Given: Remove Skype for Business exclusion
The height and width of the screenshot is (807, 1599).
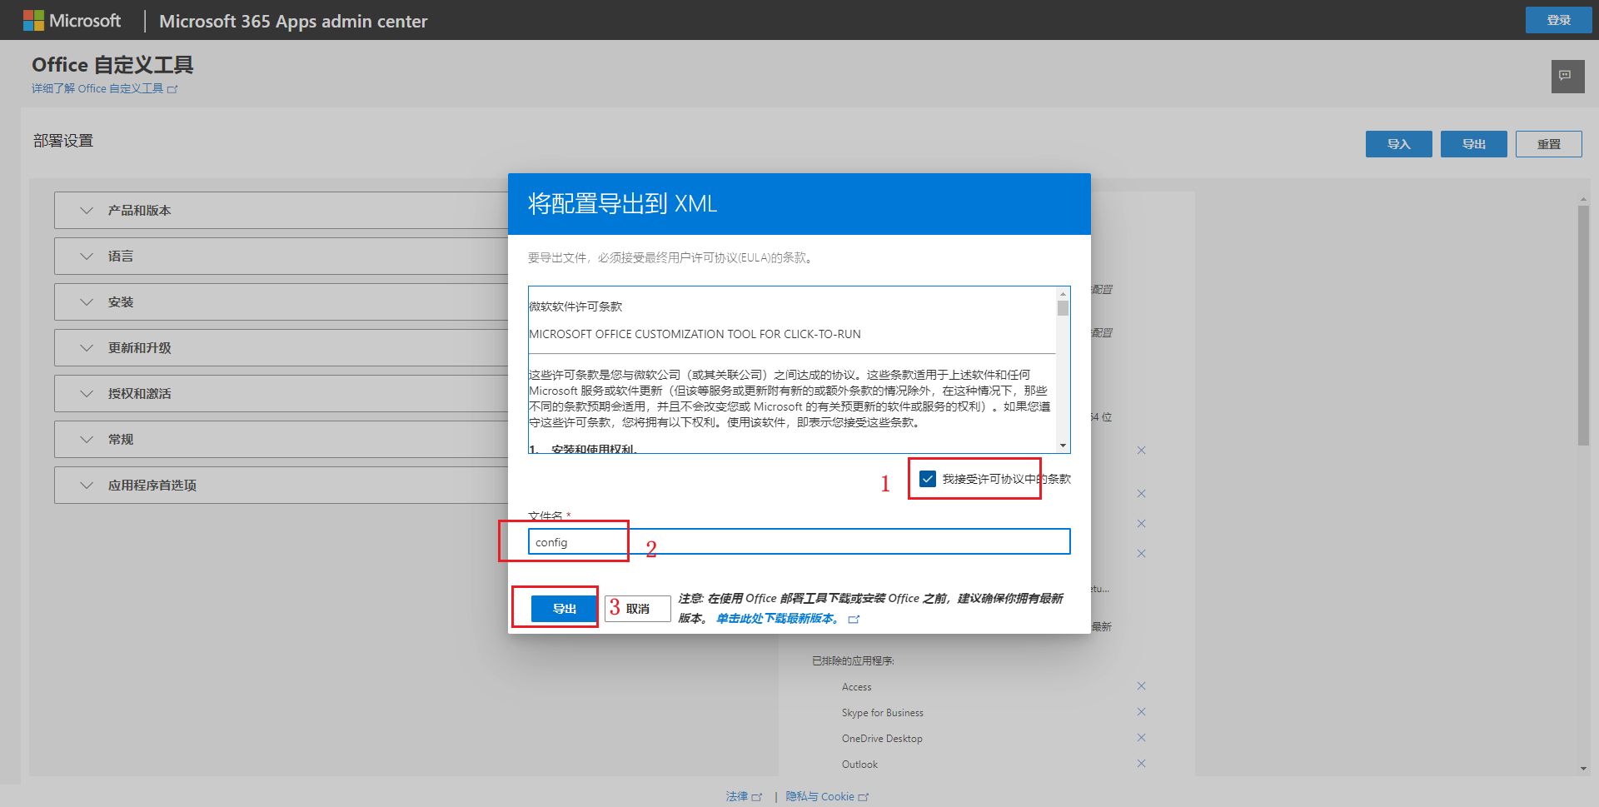Looking at the screenshot, I should click(1141, 712).
